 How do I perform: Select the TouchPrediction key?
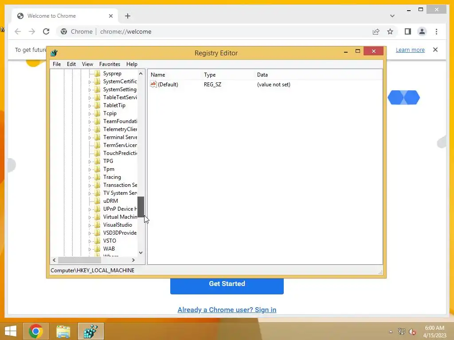[x=120, y=153]
